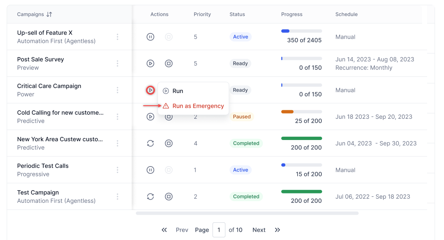Choose Run as Emergency option
The image size is (444, 240).
click(x=198, y=106)
